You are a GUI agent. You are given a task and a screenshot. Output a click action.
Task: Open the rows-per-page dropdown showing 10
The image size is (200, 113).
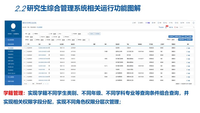pyautogui.click(x=26, y=84)
